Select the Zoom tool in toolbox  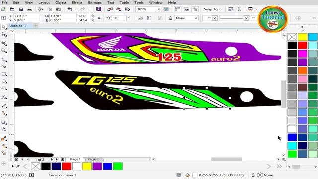[4, 51]
